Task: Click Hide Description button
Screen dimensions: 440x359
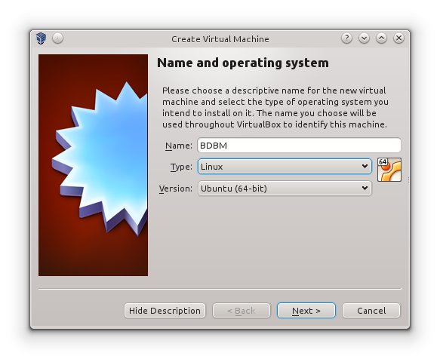Action: pos(165,311)
